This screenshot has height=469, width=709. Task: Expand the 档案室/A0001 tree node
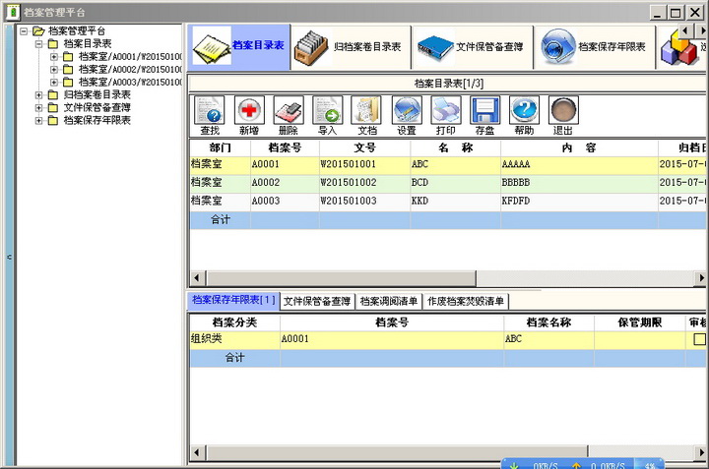point(54,57)
